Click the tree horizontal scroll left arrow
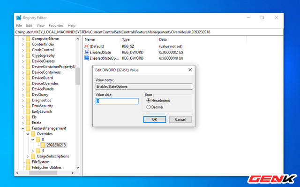 click(17, 173)
